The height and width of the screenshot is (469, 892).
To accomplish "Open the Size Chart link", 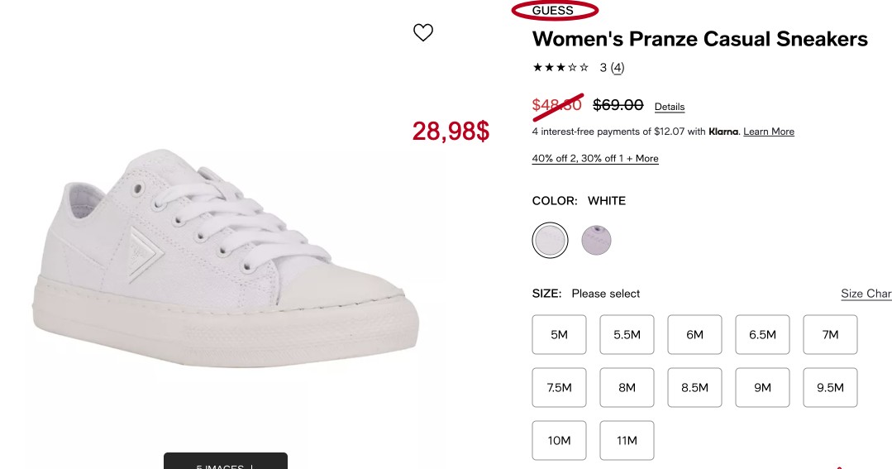I will click(x=866, y=294).
